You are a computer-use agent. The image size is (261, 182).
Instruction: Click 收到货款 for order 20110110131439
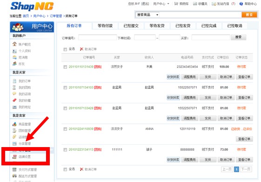coord(173,77)
